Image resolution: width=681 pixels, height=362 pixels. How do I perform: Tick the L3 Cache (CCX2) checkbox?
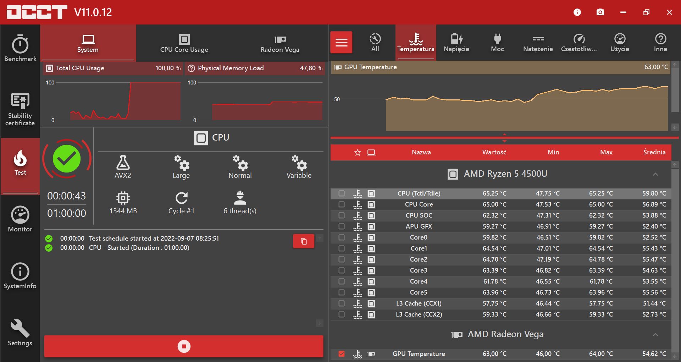click(x=342, y=314)
